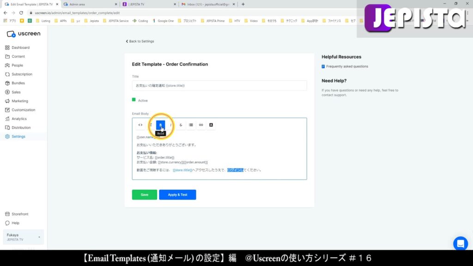Switch to the JEPISTA TV browser tab
The height and width of the screenshot is (266, 473).
[149, 4]
